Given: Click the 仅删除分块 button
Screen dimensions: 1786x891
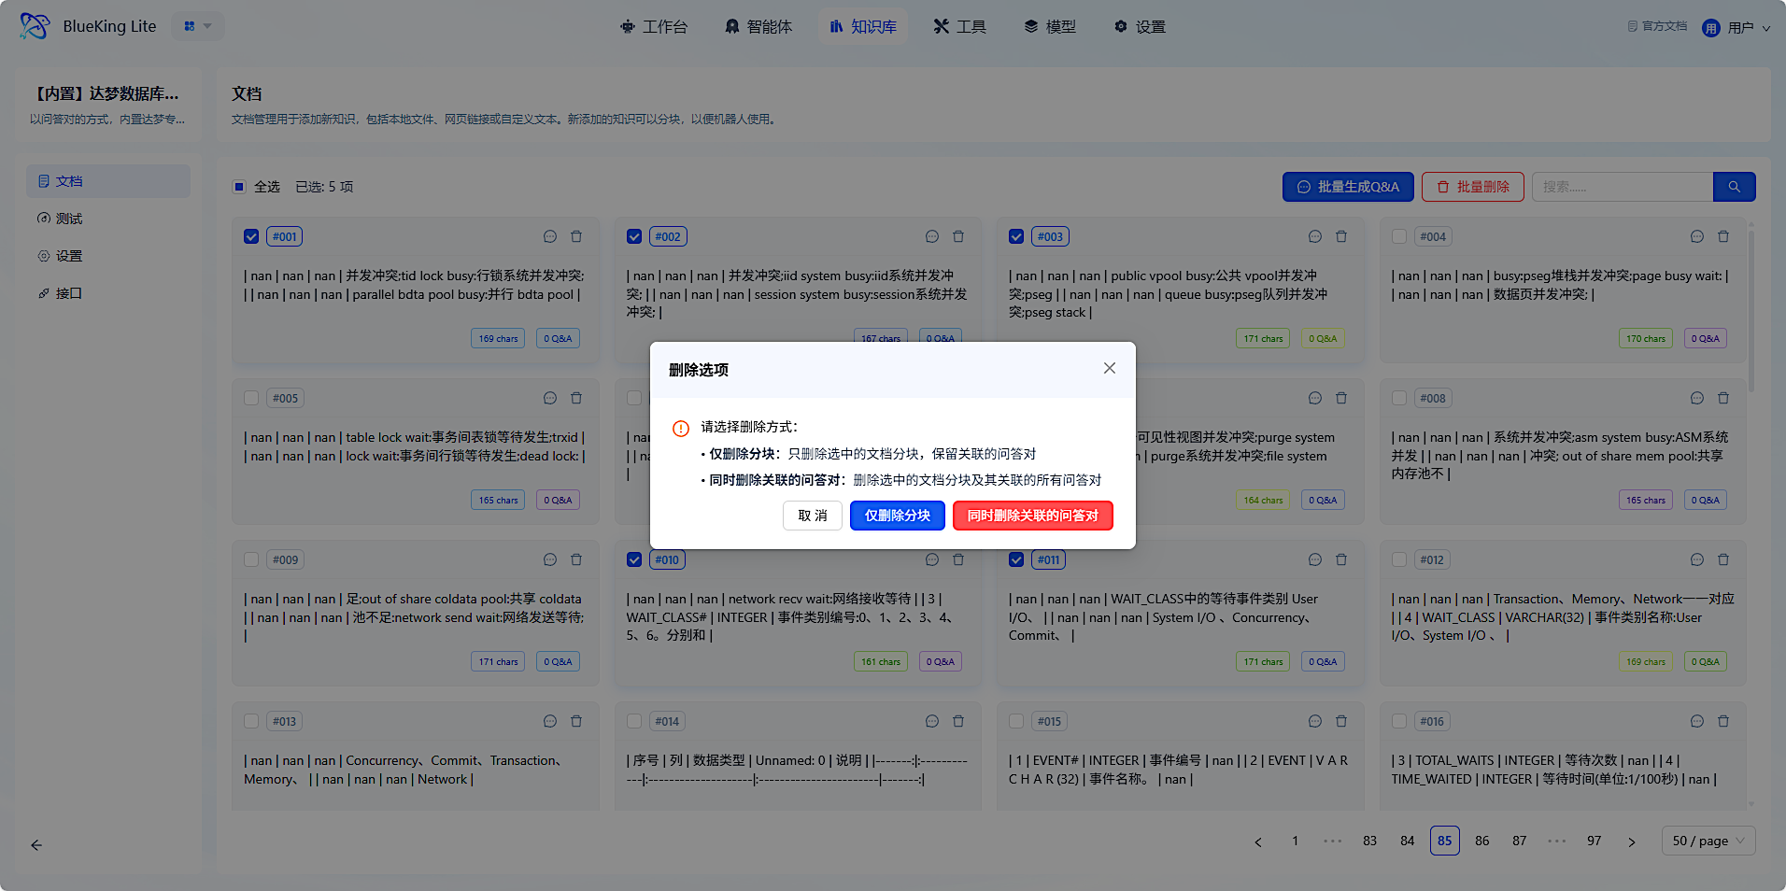Looking at the screenshot, I should 897,516.
